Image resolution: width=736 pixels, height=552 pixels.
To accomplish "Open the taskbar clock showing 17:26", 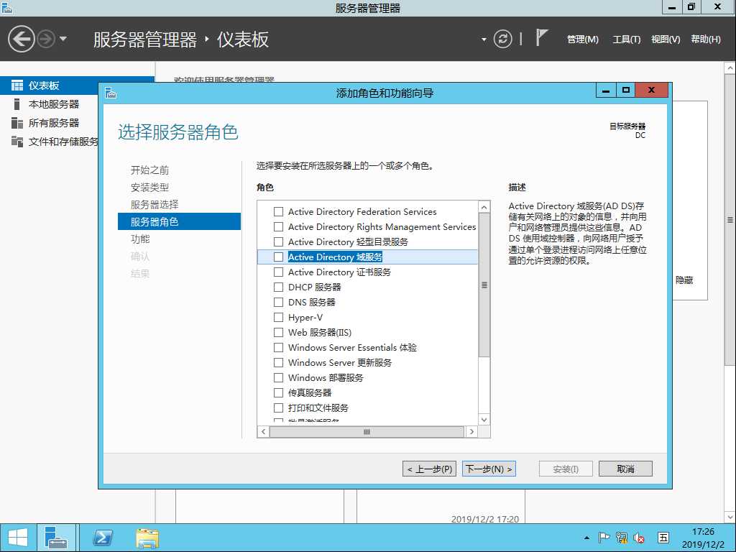I will point(703,538).
